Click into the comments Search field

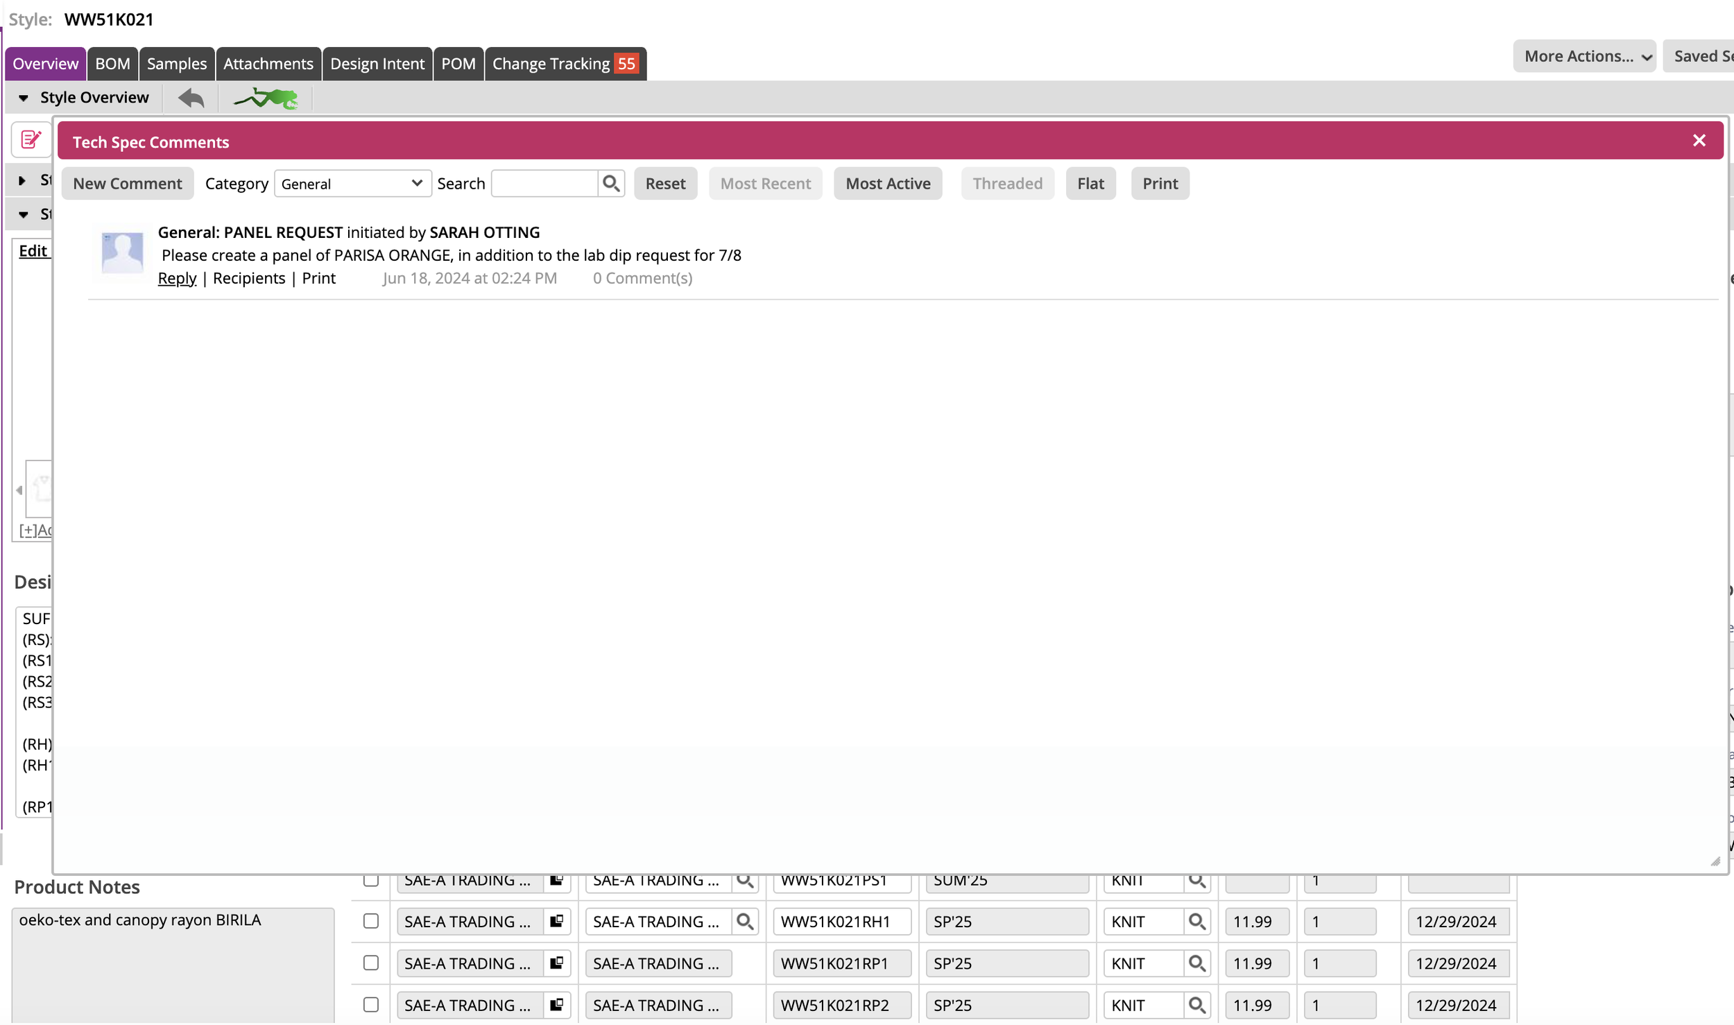(544, 183)
